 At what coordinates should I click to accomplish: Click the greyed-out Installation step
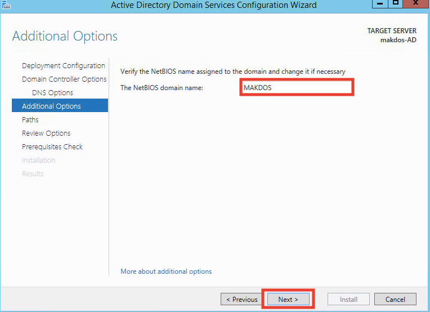[x=38, y=161]
